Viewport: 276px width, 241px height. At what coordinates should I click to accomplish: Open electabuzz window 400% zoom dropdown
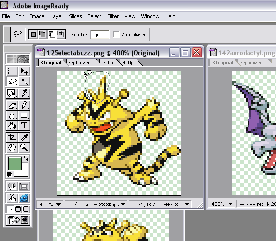click(x=58, y=204)
